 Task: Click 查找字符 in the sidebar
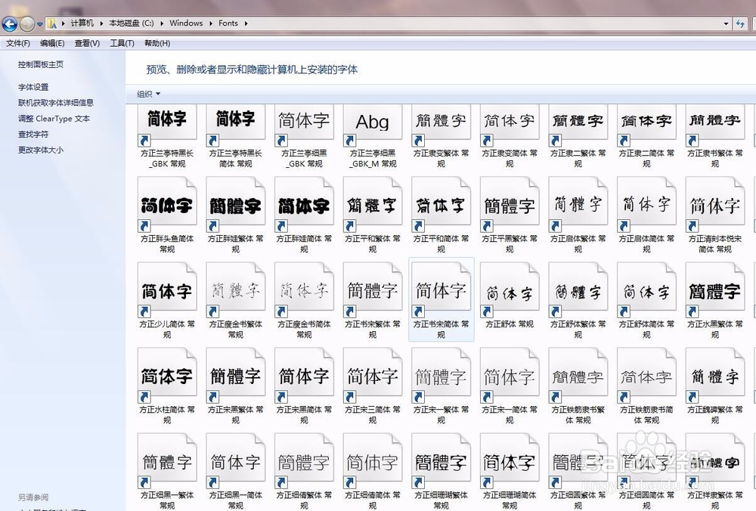(x=33, y=134)
